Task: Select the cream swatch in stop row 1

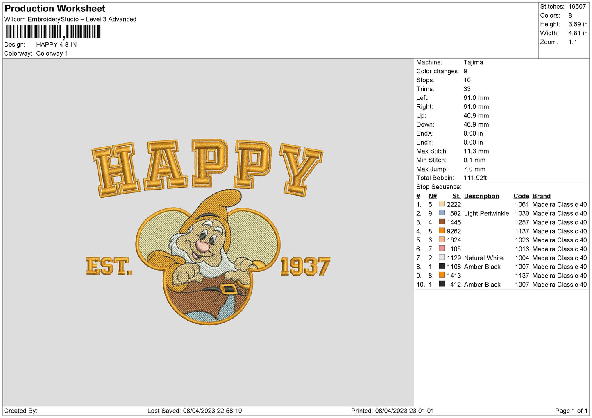Action: pyautogui.click(x=441, y=204)
